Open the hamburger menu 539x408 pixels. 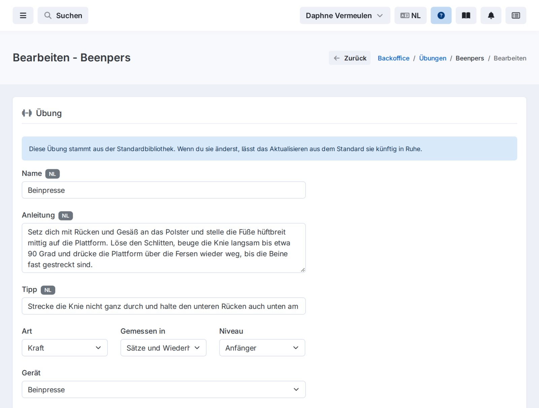click(x=23, y=16)
